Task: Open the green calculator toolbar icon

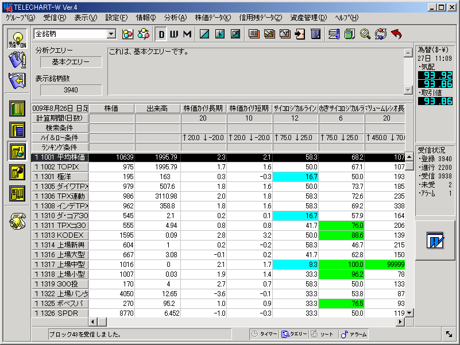Action: point(349,34)
